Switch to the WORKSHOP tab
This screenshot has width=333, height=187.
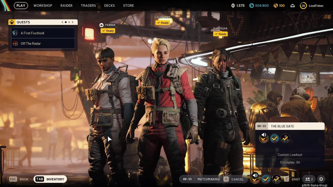[x=43, y=5]
